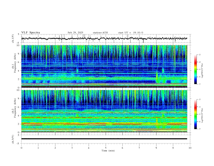The width and height of the screenshot is (214, 166).
Task: Click the '-7' label on ch.2 colorbar
Action: 199,129
